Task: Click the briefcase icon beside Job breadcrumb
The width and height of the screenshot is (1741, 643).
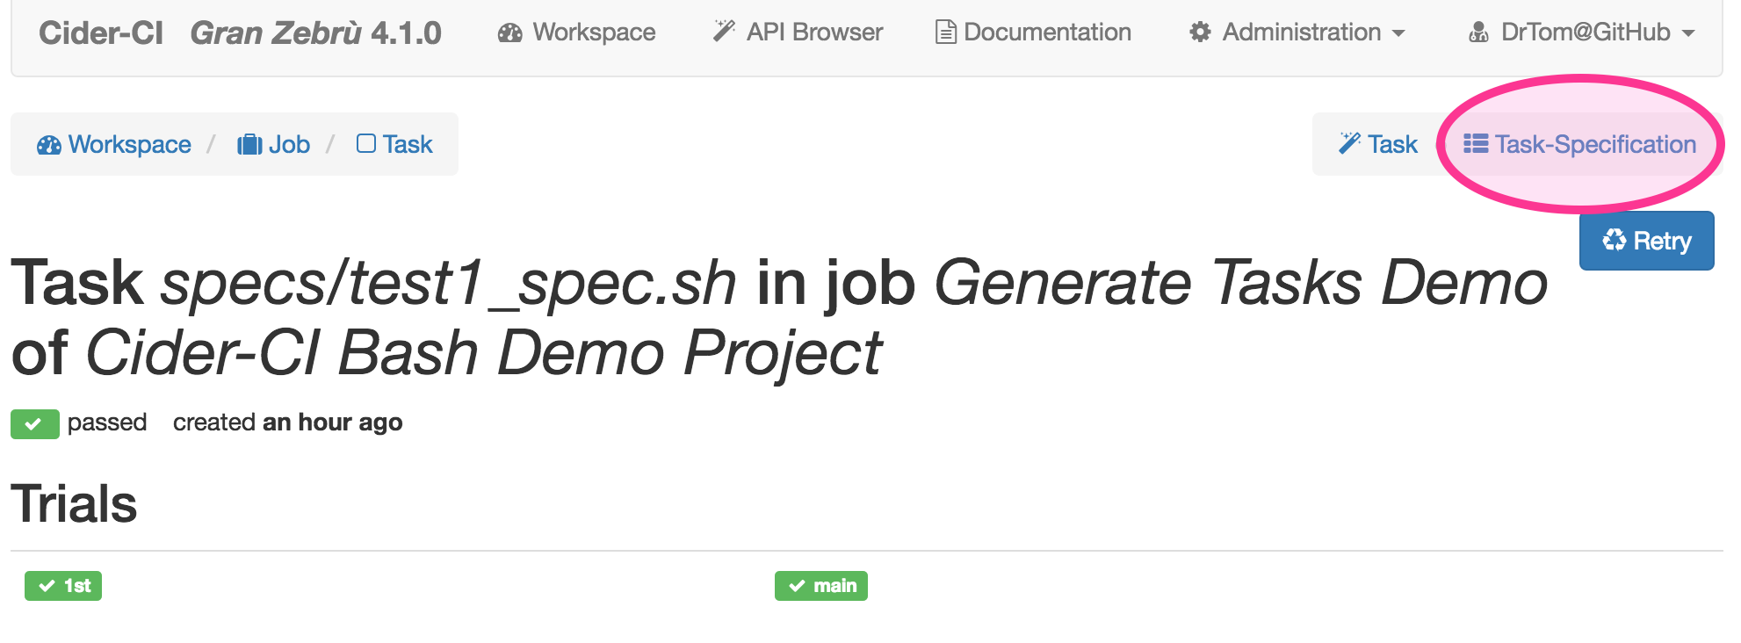Action: coord(249,144)
